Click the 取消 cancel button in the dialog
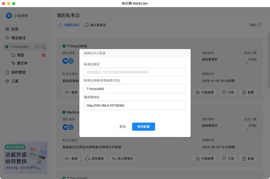The width and height of the screenshot is (270, 179). (123, 127)
